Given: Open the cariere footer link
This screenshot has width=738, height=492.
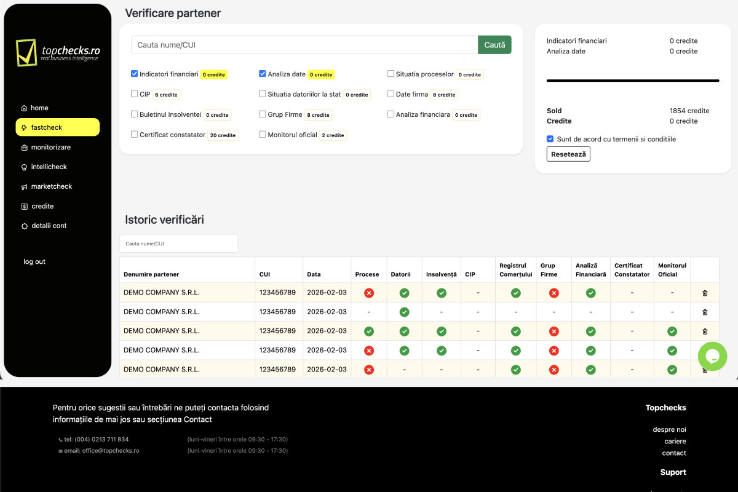Looking at the screenshot, I should (x=675, y=442).
